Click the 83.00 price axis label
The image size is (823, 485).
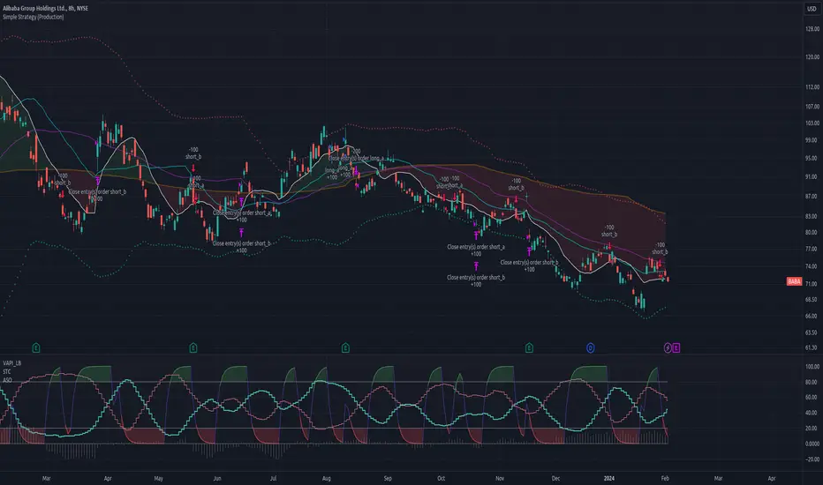812,216
